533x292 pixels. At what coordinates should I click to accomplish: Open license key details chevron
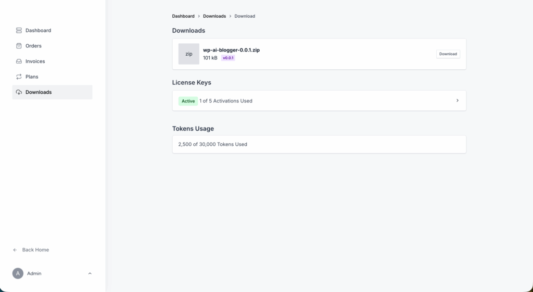(x=457, y=100)
